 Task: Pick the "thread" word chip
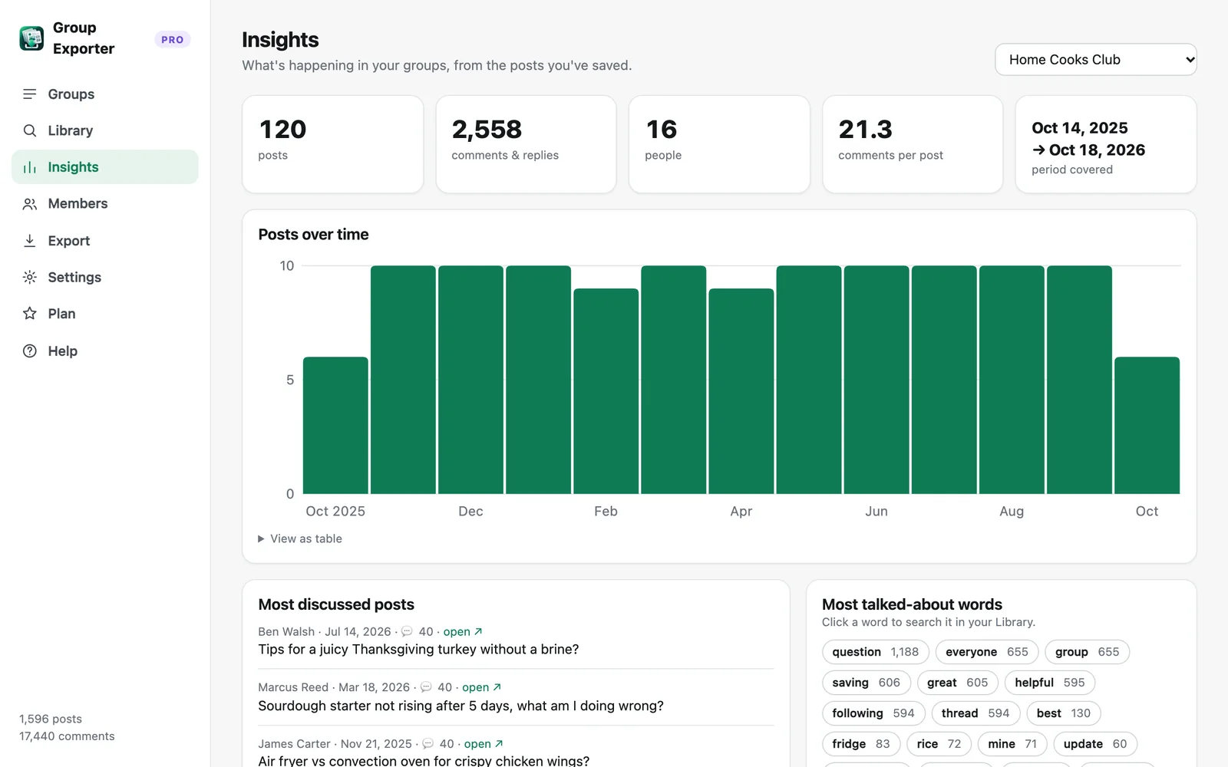[975, 713]
